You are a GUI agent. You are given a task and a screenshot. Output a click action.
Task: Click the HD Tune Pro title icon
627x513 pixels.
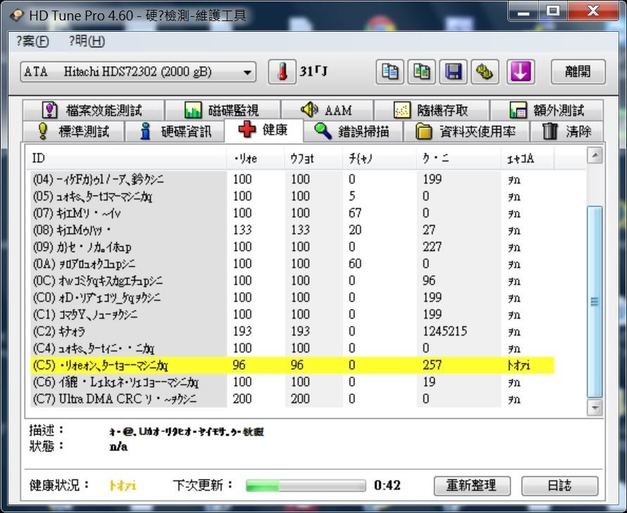point(17,15)
